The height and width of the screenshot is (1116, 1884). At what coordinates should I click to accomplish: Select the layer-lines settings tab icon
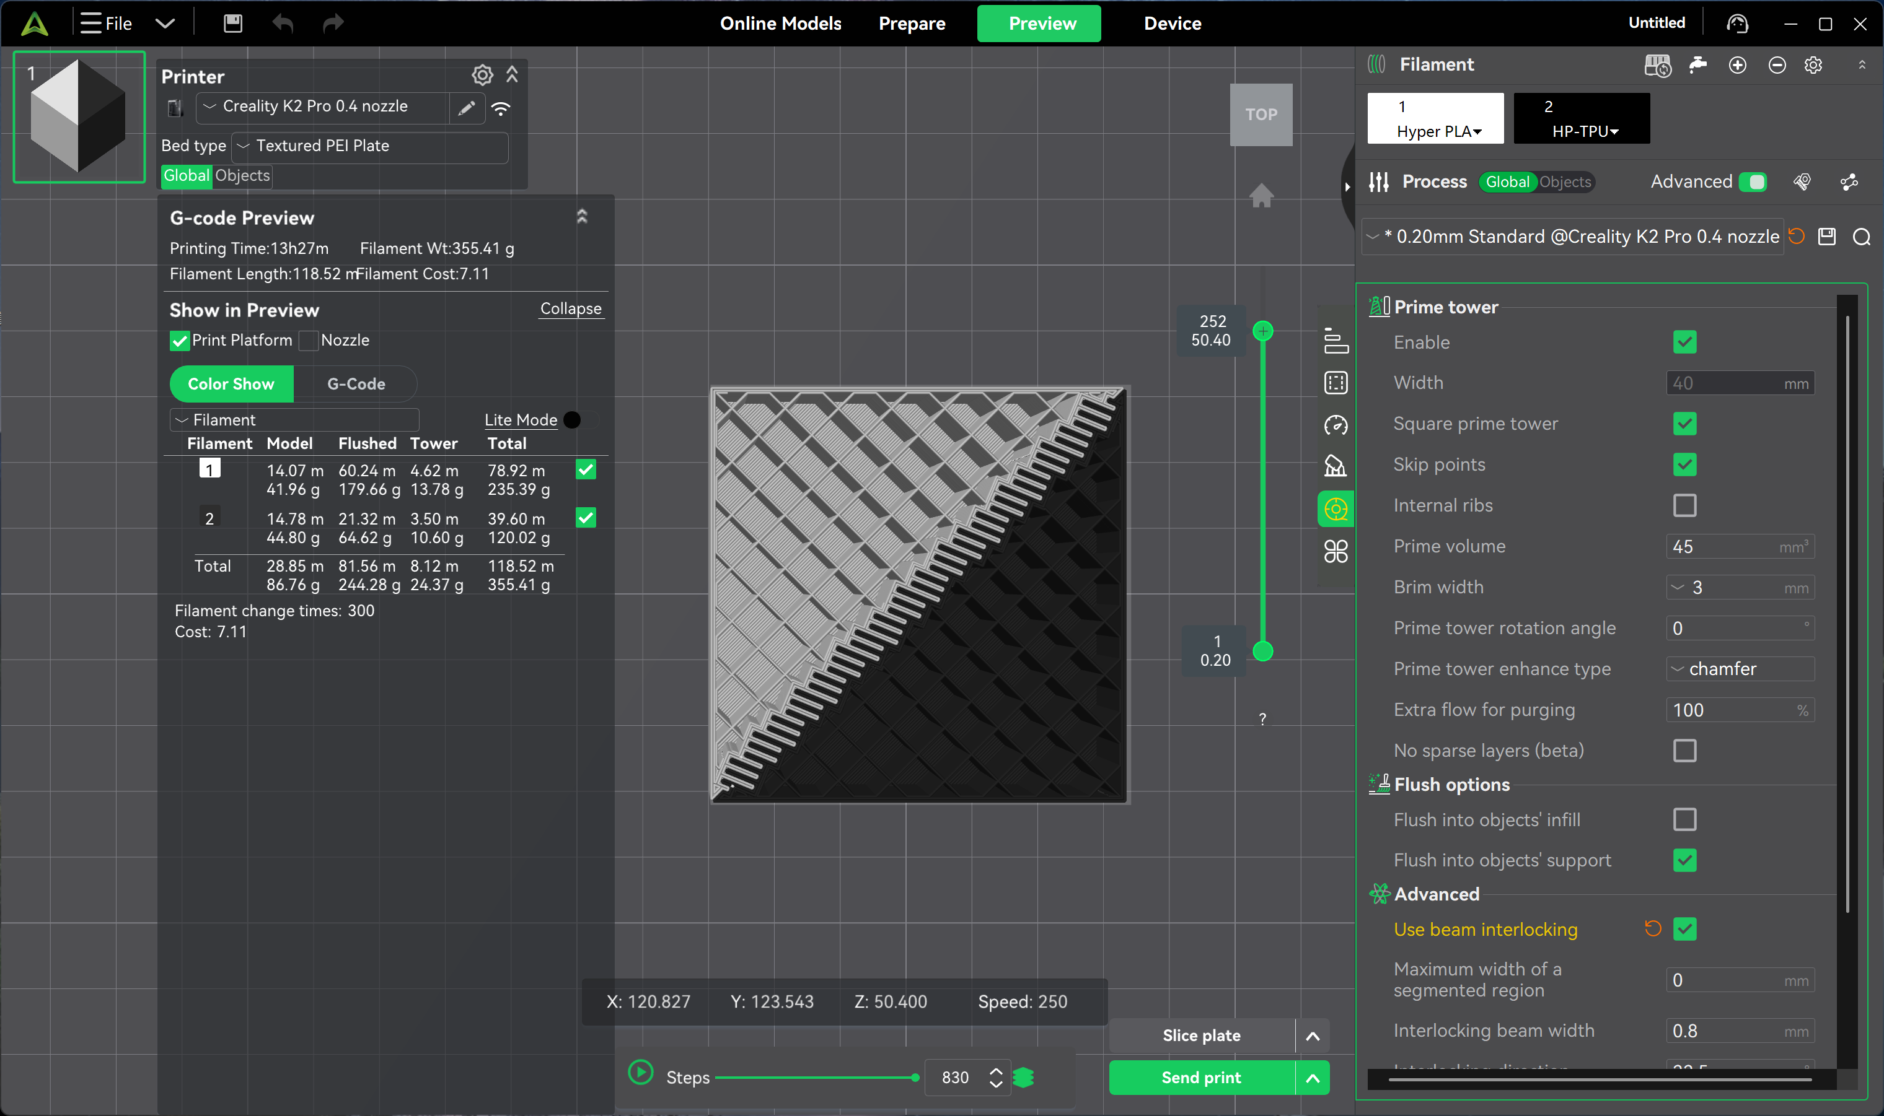[1336, 341]
